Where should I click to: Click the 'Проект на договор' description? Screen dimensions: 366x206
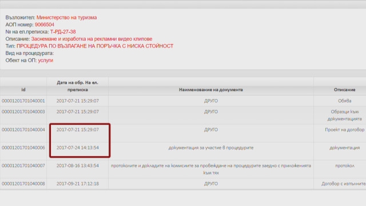tap(344, 130)
